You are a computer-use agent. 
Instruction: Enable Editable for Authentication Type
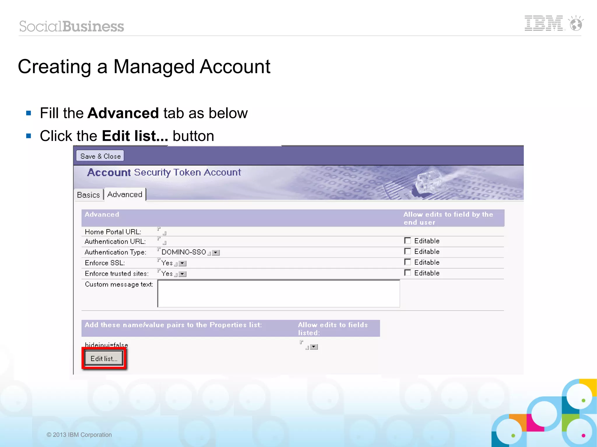pos(408,251)
